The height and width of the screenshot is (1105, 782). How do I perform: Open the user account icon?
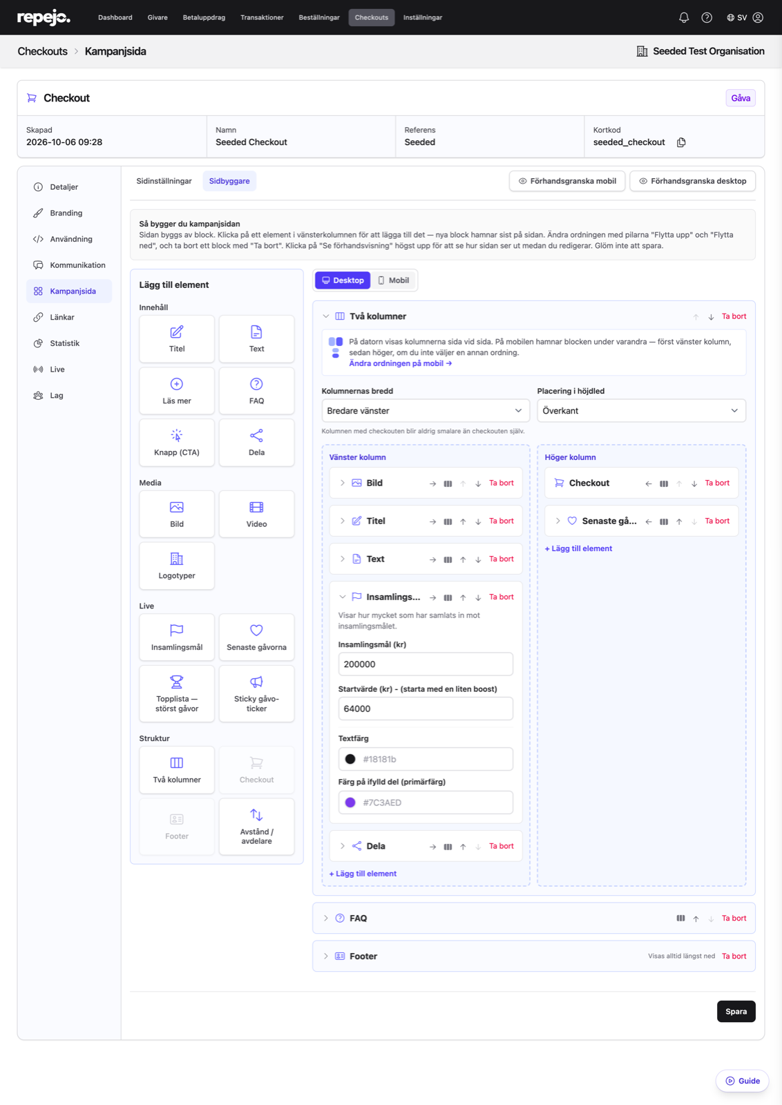pyautogui.click(x=758, y=17)
